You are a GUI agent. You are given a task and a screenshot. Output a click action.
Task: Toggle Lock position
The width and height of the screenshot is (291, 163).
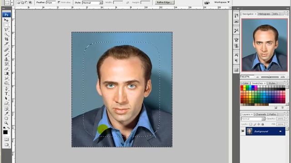click(x=259, y=124)
